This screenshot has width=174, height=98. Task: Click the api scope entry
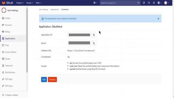(x=85, y=63)
